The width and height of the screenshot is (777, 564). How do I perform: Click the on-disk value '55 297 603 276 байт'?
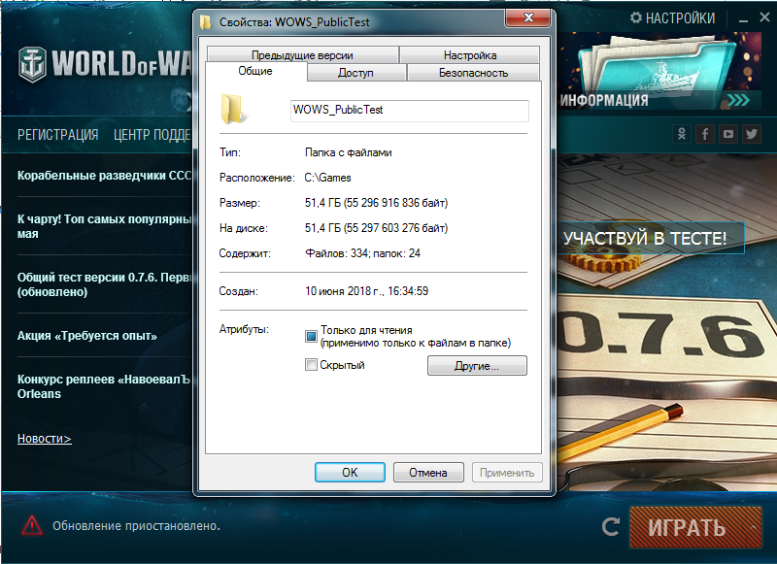(x=395, y=228)
